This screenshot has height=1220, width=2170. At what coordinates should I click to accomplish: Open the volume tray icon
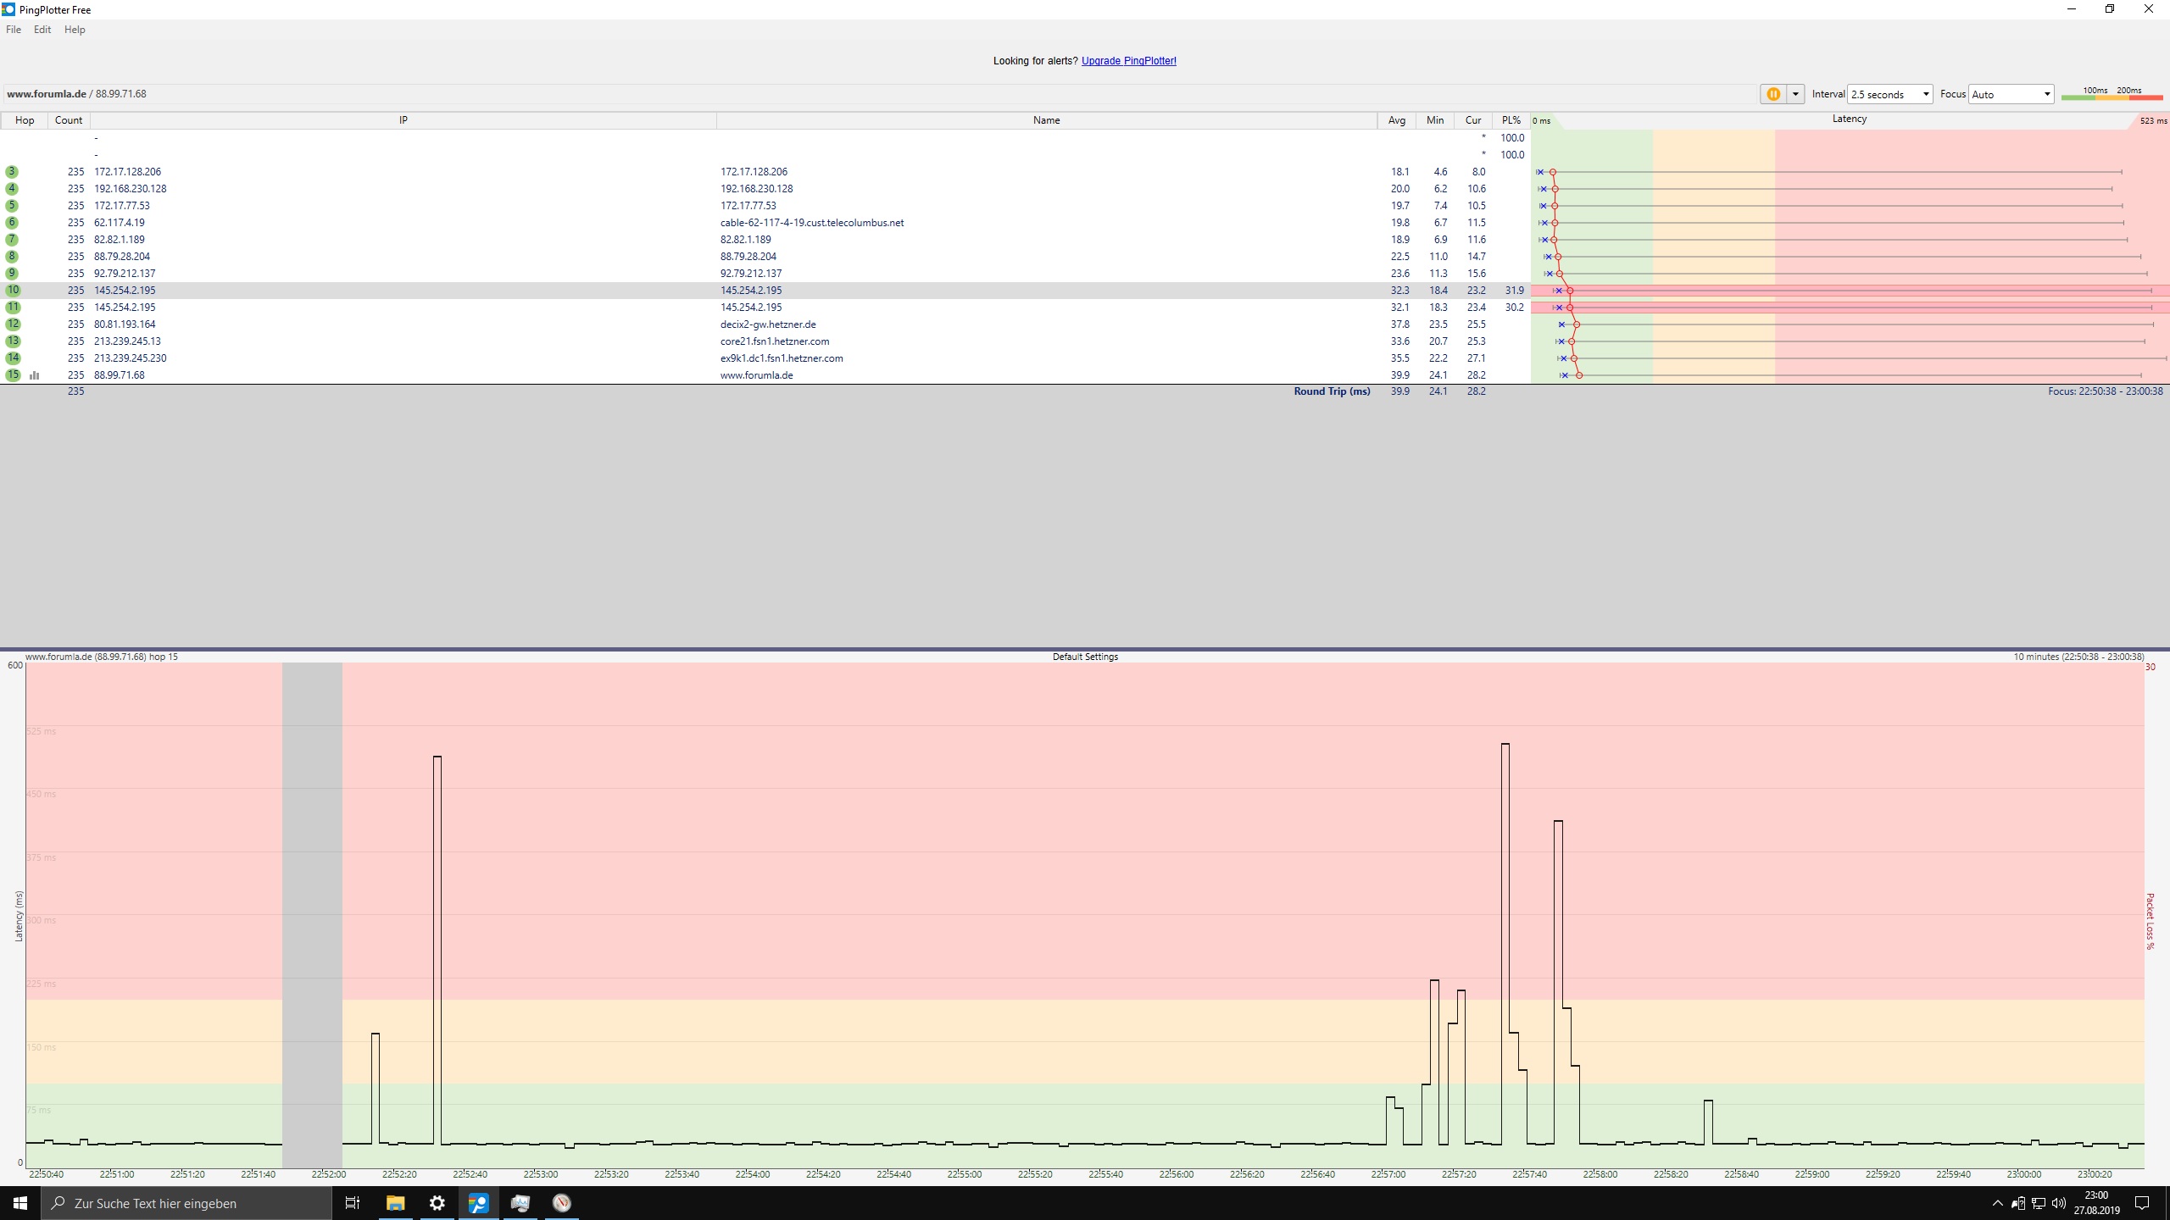point(2059,1203)
